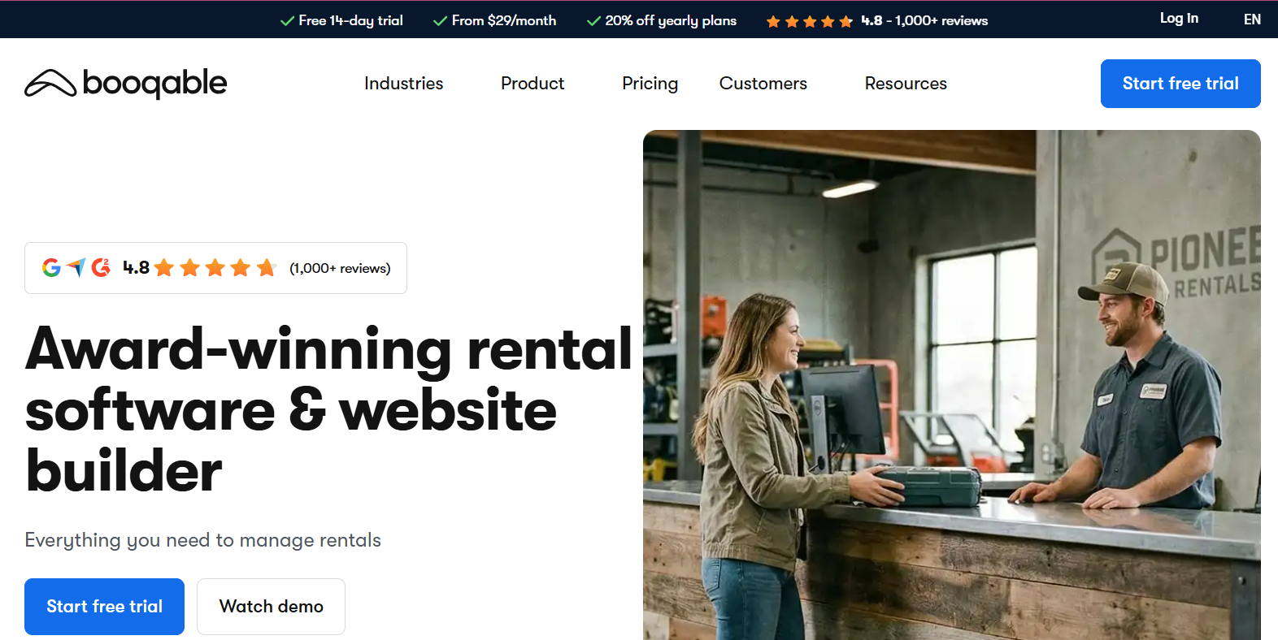Click the checkmark beside 20% off yearly plans

[593, 21]
